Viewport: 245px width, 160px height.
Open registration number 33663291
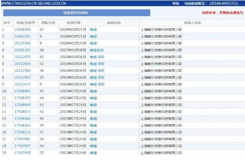tap(22, 36)
